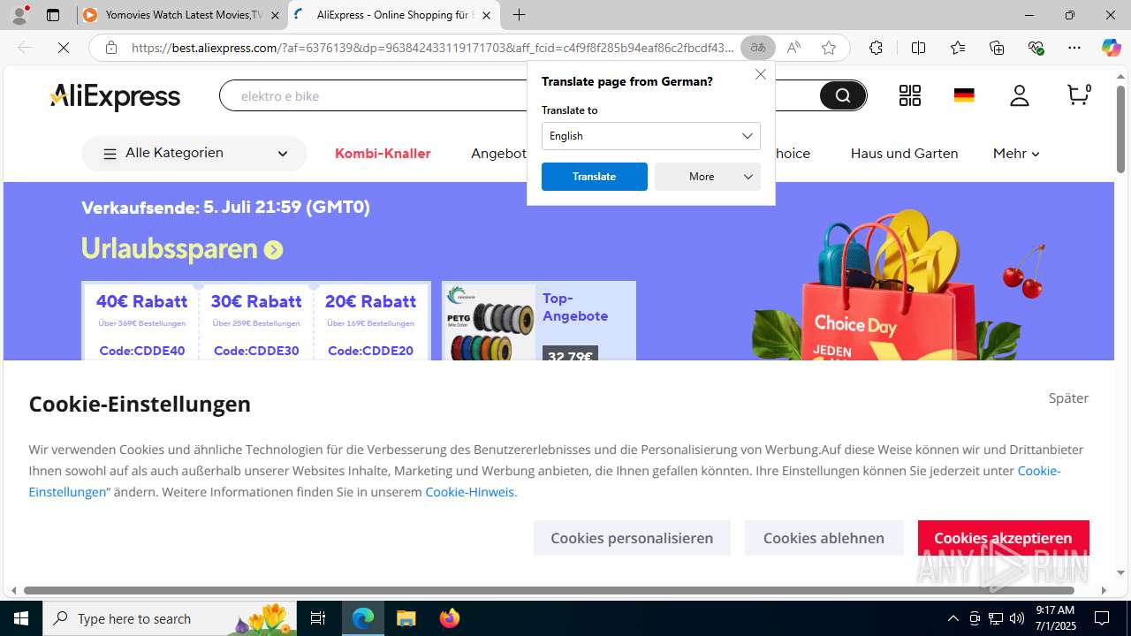Open Browser essentials icon
1131x636 pixels.
(1036, 48)
